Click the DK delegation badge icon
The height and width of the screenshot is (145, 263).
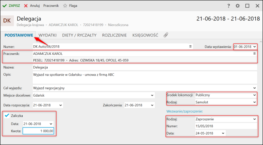[x=7, y=21]
